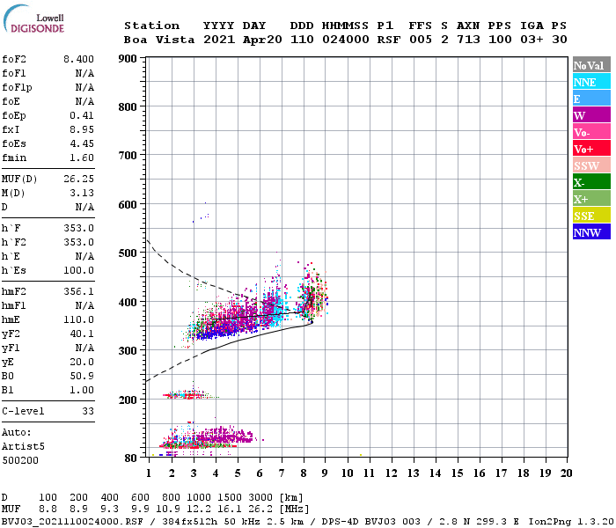616x528 pixels.
Task: Click the C-level value 33
Action: tap(88, 412)
